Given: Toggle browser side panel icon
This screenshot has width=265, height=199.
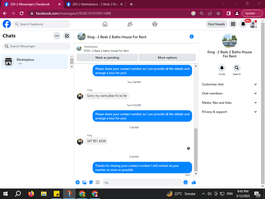Looking at the screenshot, I should 228,13.
